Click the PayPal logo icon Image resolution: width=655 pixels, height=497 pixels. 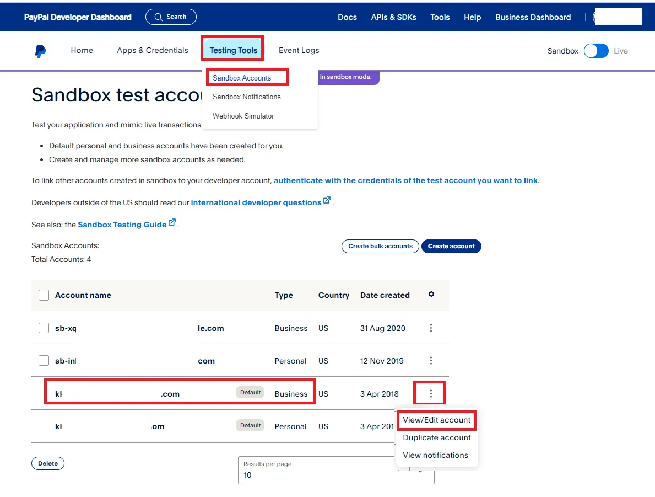point(40,51)
